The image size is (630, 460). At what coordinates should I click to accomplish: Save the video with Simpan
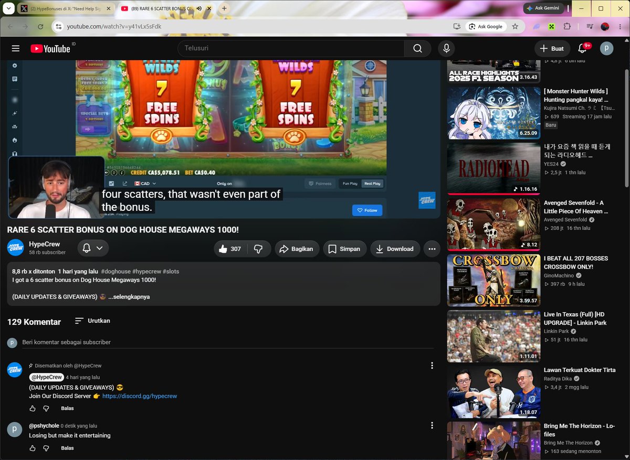click(x=345, y=249)
